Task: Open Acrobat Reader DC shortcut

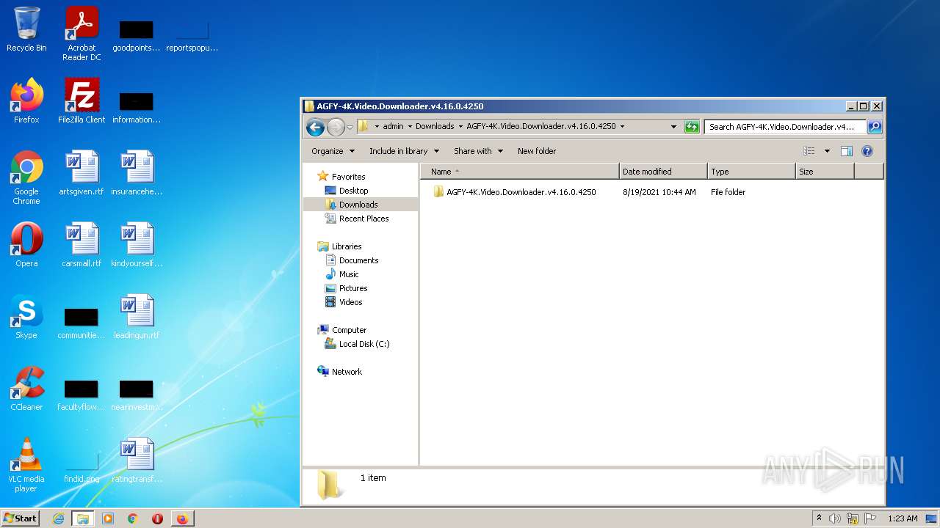Action: coord(82,34)
